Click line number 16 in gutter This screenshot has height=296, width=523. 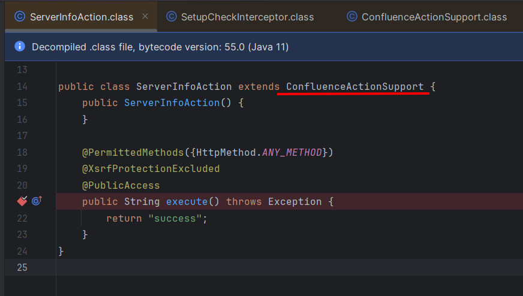pyautogui.click(x=22, y=119)
